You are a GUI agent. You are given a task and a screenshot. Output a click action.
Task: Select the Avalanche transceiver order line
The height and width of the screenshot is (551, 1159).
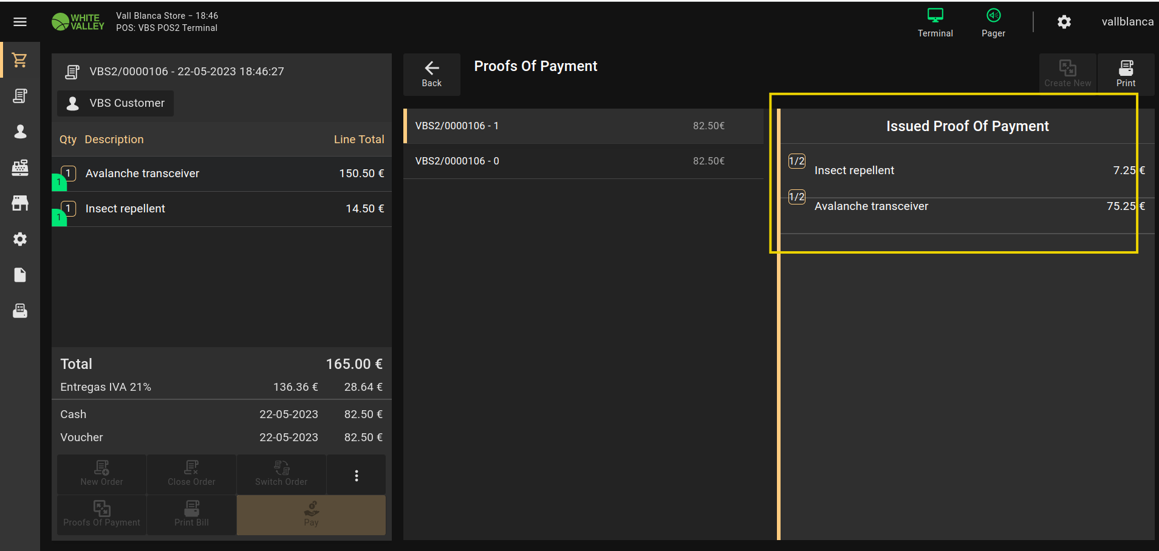222,174
